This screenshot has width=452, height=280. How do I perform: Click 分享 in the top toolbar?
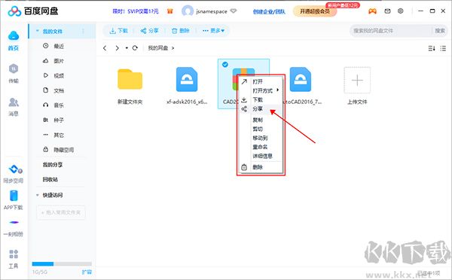(x=150, y=31)
